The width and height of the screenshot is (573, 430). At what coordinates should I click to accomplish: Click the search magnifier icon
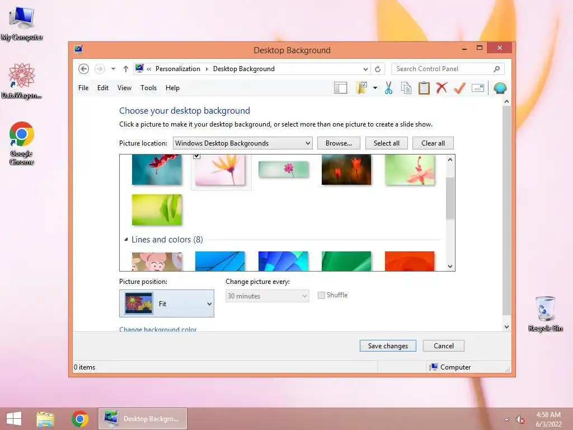click(497, 69)
